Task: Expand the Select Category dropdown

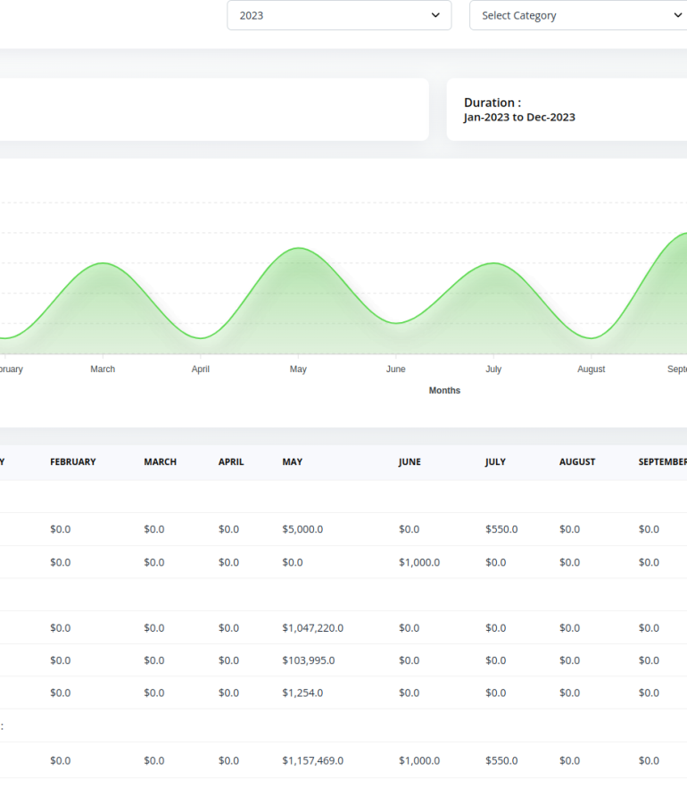Action: point(577,15)
